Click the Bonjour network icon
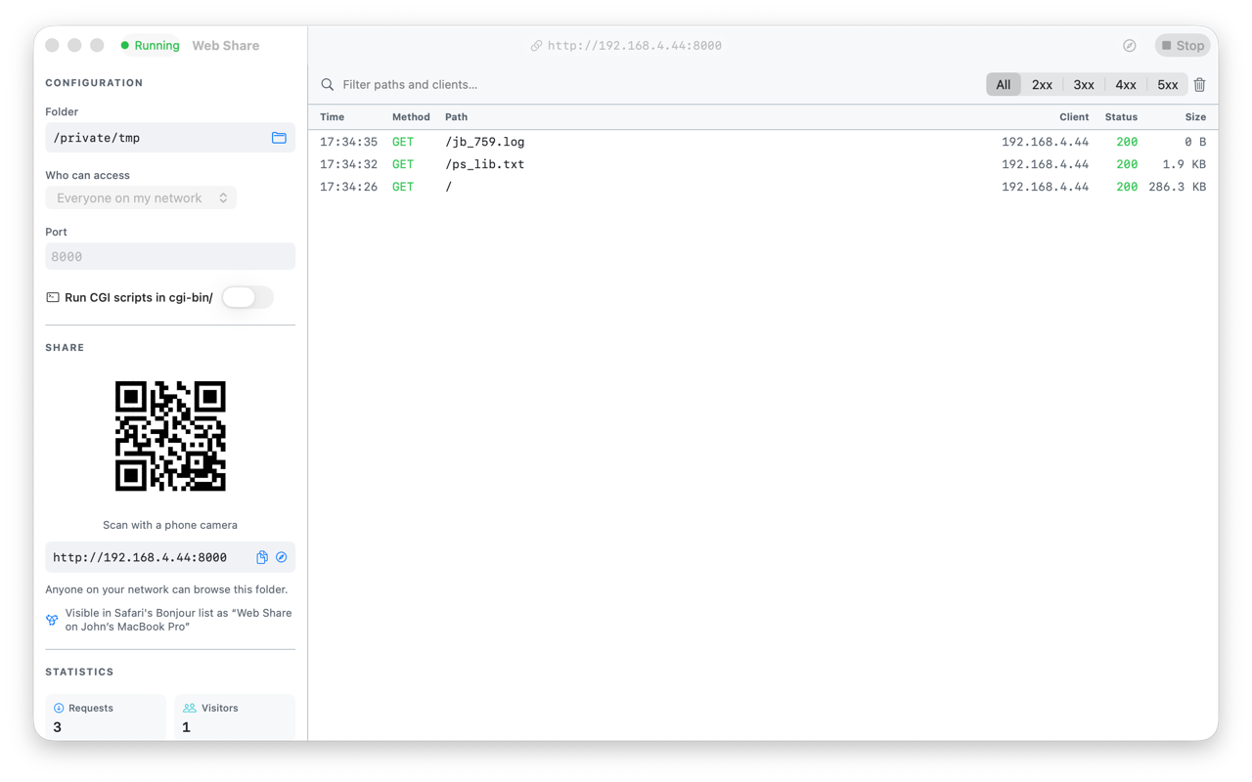The width and height of the screenshot is (1252, 782). (x=53, y=620)
